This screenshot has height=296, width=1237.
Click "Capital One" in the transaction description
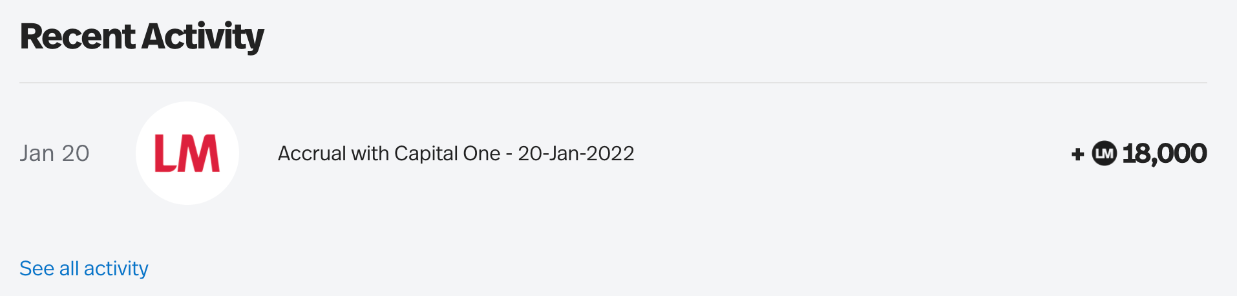(x=447, y=153)
